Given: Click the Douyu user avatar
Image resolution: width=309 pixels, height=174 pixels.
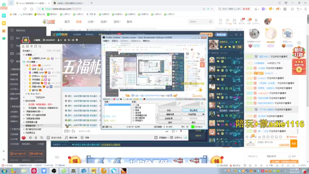Looking at the screenshot, I should click(x=268, y=21).
